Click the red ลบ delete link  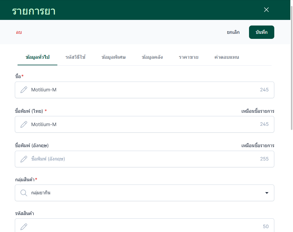pyautogui.click(x=19, y=32)
